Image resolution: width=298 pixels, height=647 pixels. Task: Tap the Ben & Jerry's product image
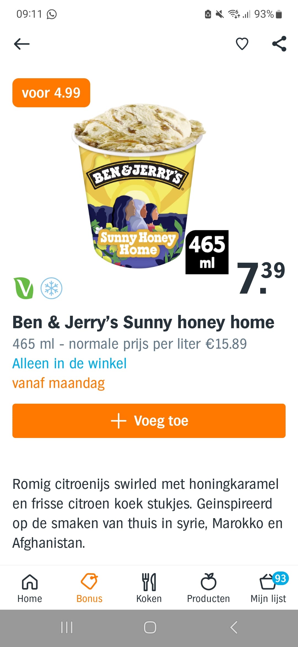[139, 186]
